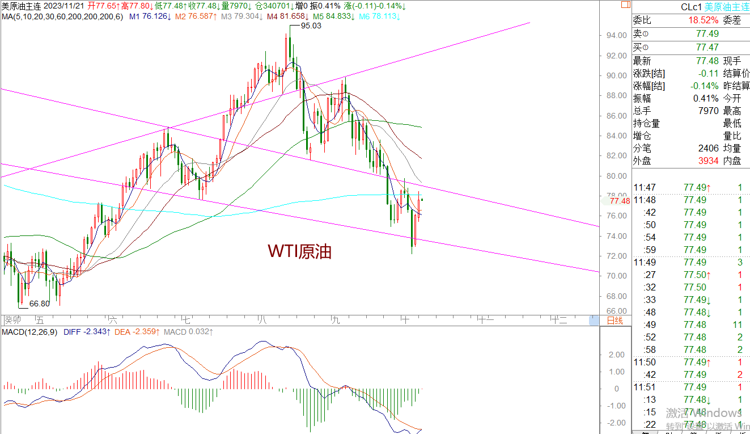Click the MA(5,10,20,30,60,200,200,200,6) indicator label
This screenshot has width=750, height=434.
pyautogui.click(x=62, y=16)
